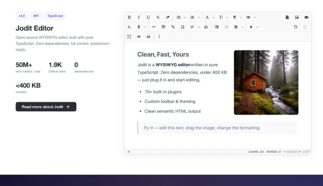Click the print icon
323x186 pixels.
148,37
